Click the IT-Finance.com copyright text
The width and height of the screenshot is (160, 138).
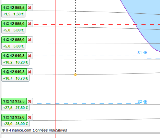(16, 130)
